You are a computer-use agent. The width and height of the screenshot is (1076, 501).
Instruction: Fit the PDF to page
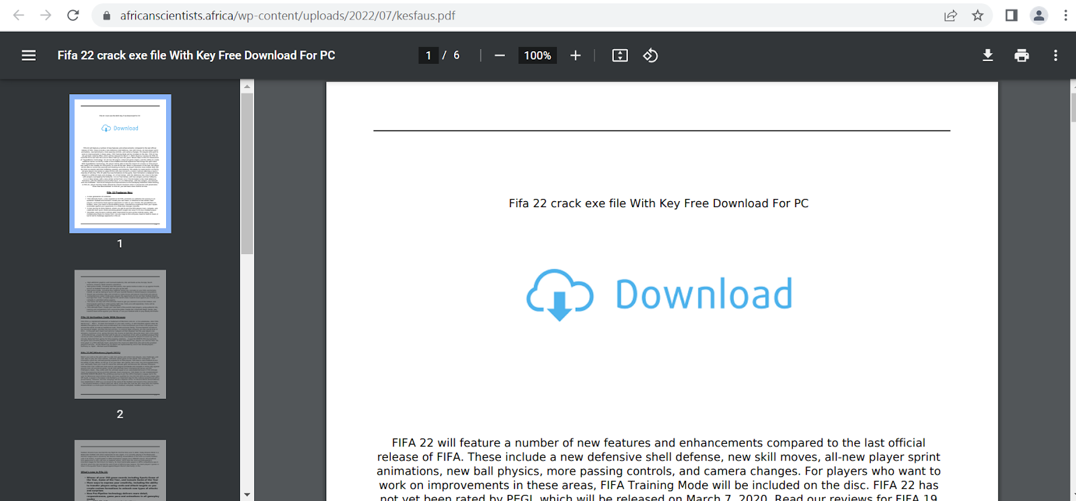tap(620, 55)
